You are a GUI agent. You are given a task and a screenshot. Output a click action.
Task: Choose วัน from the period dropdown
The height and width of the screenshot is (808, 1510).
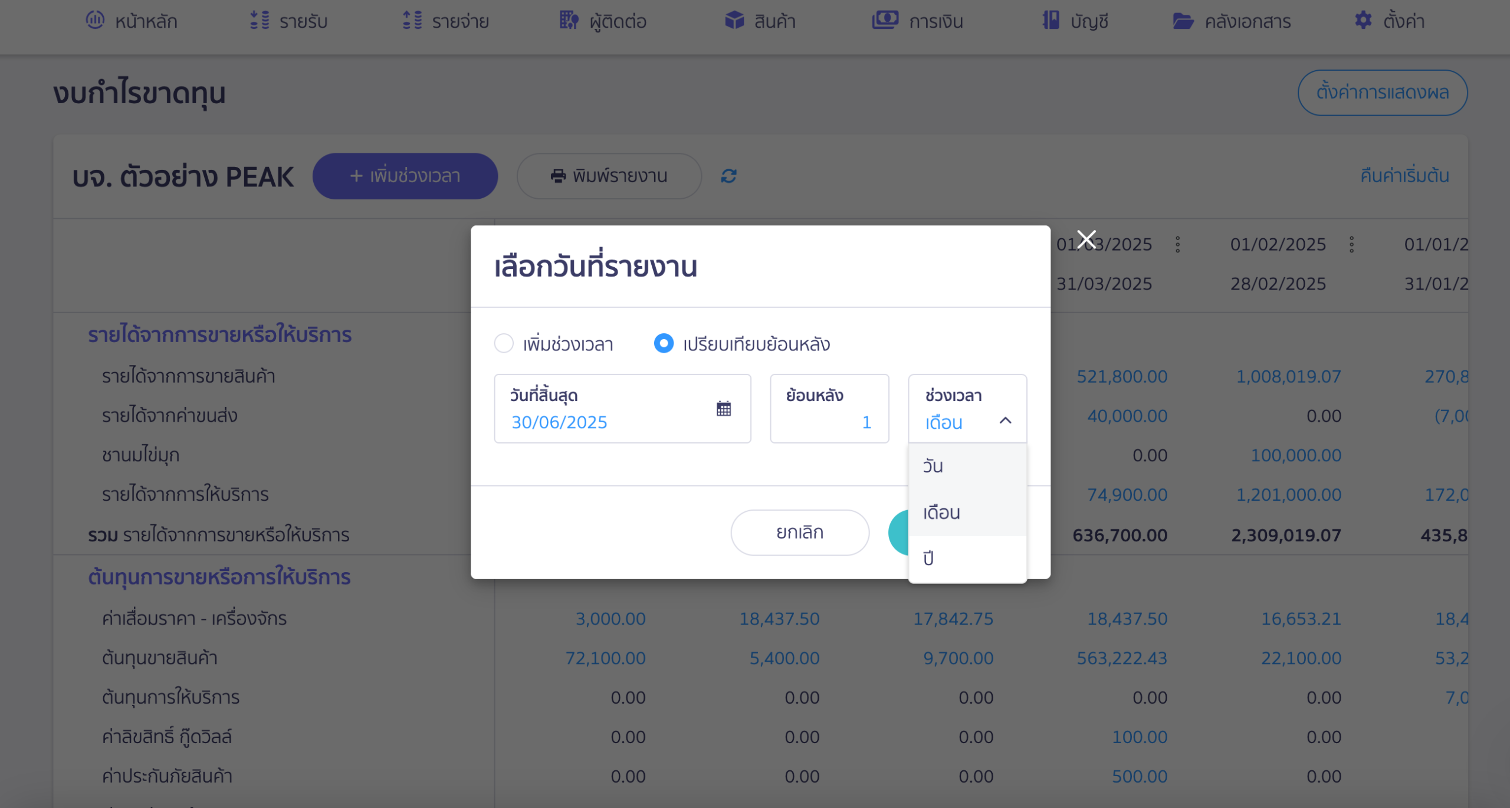point(967,466)
